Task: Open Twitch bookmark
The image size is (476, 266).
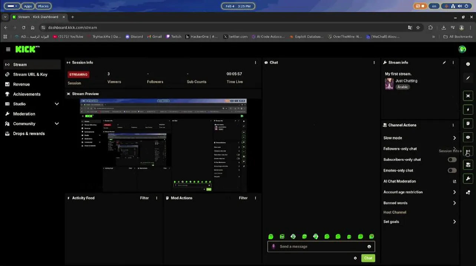Action: coord(173,37)
